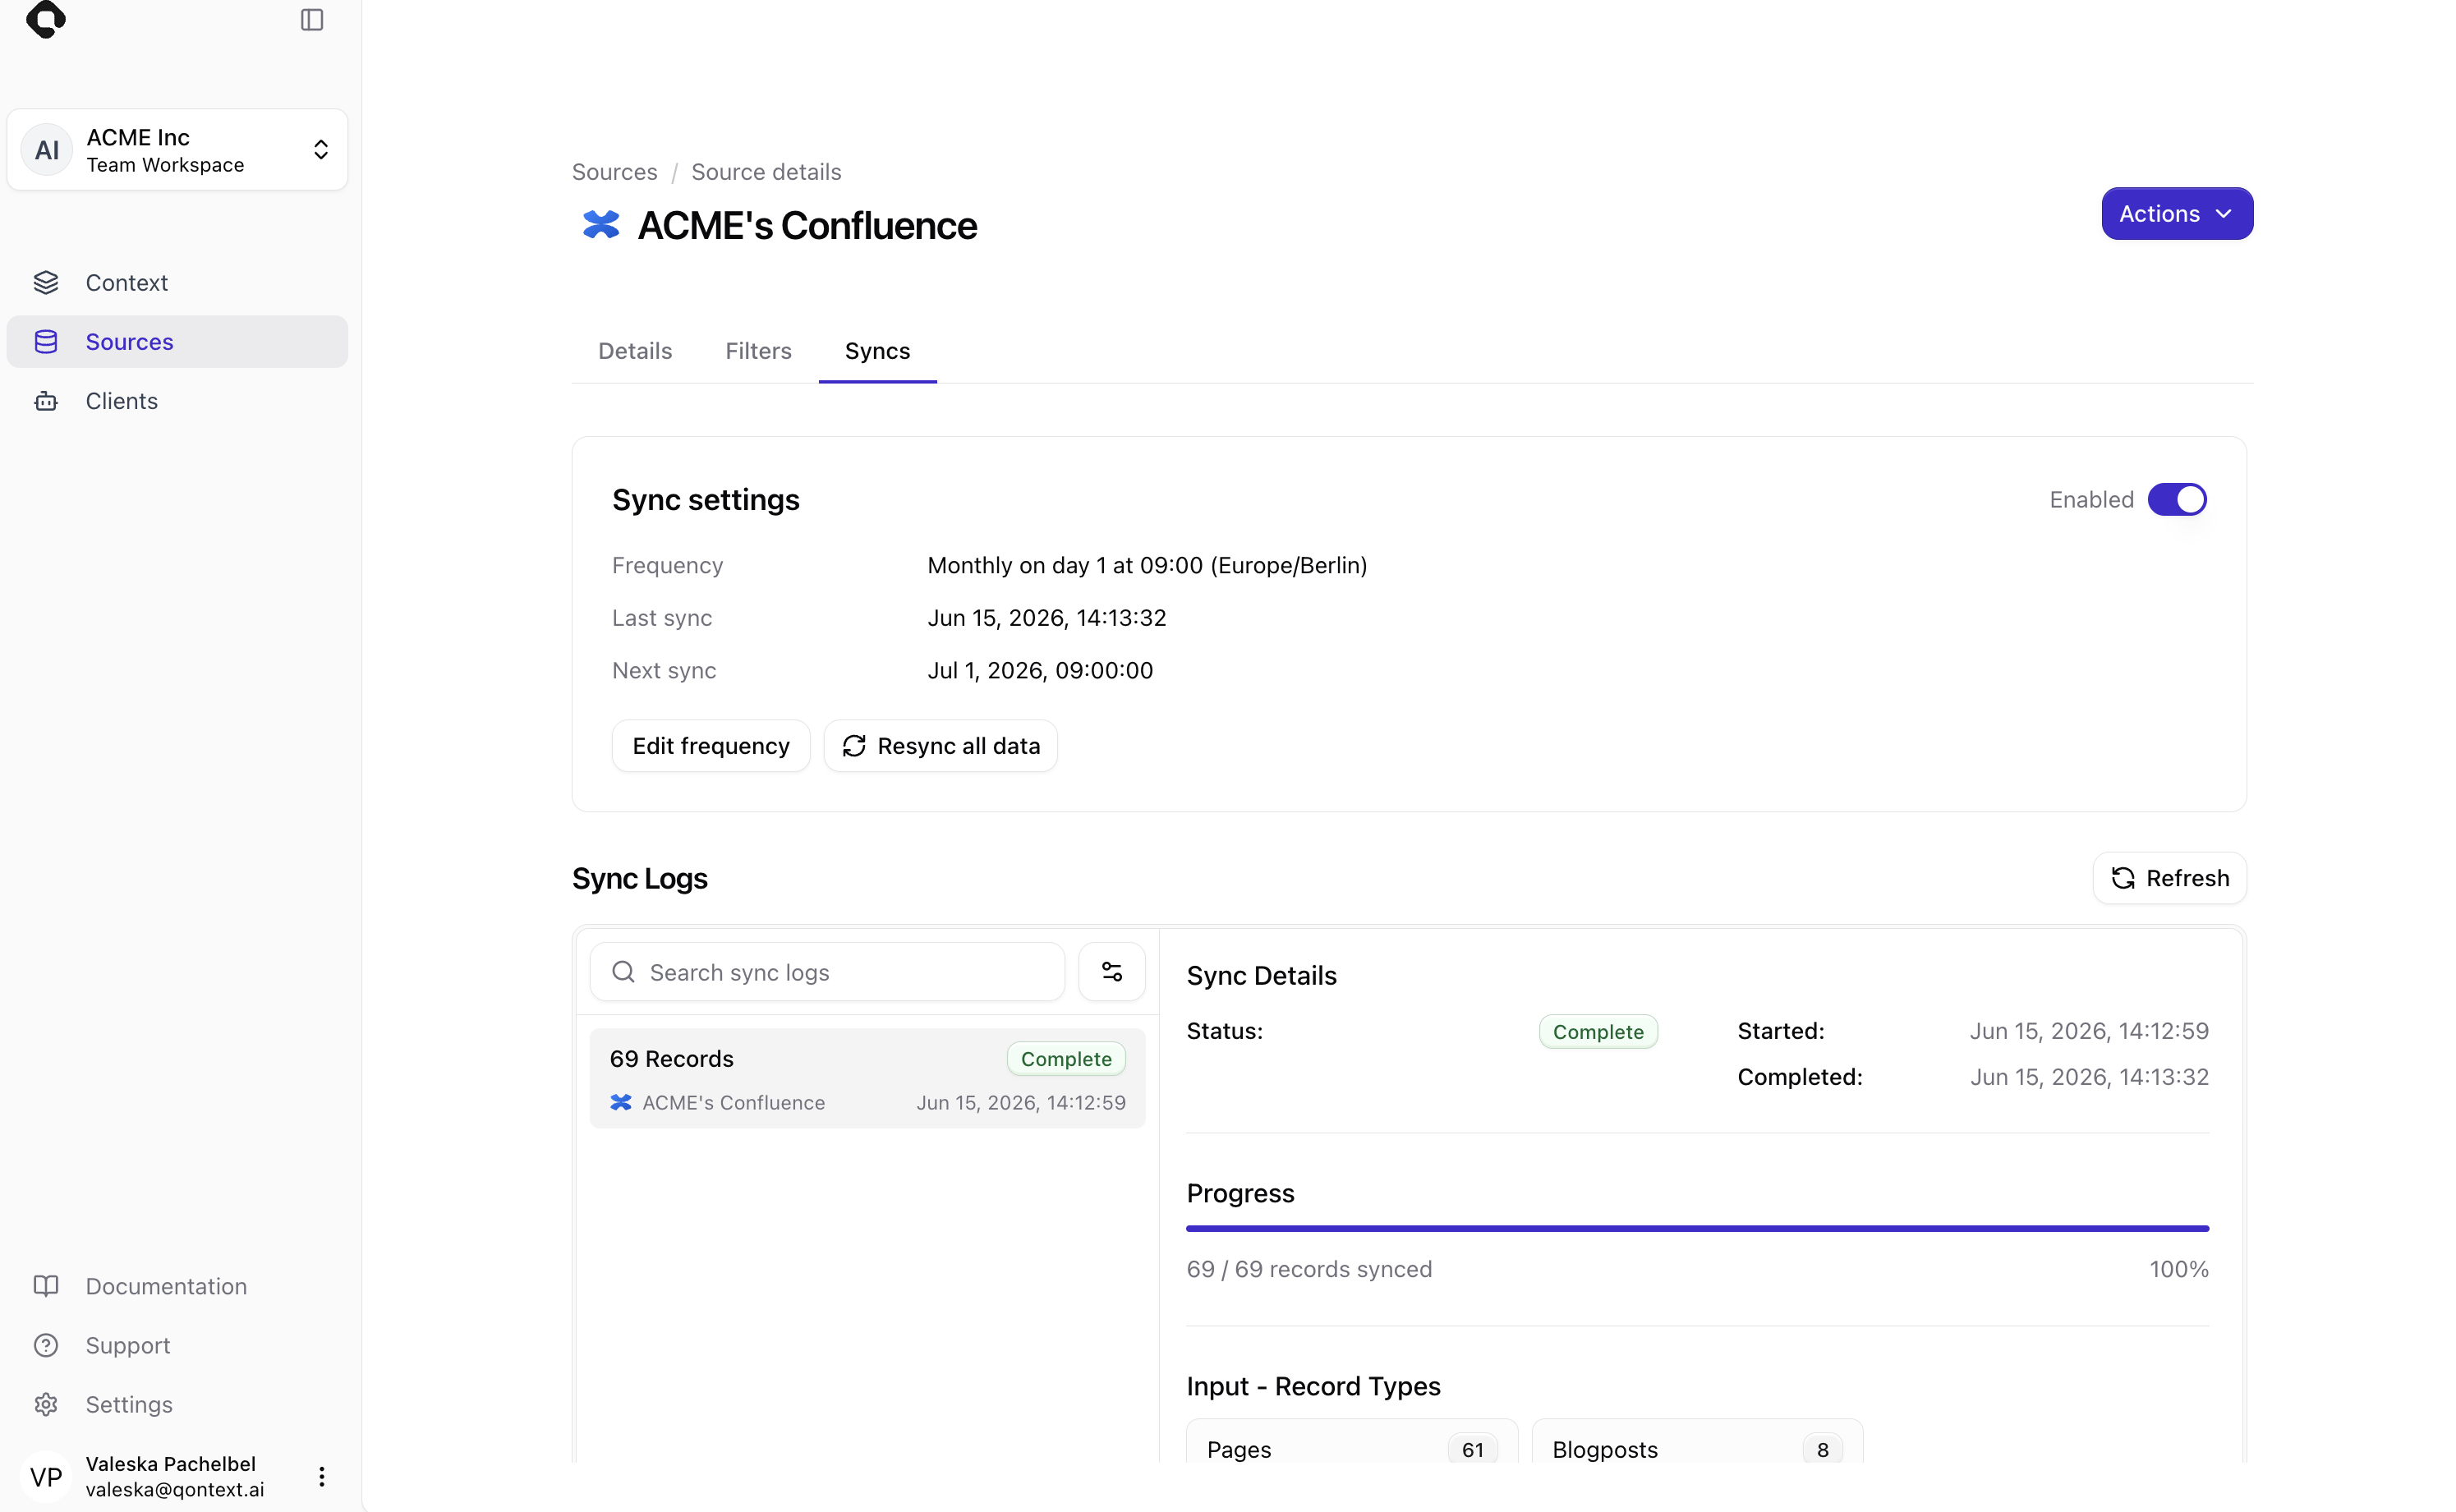This screenshot has width=2456, height=1512.
Task: Click the 100% progress value
Action: click(2179, 1269)
